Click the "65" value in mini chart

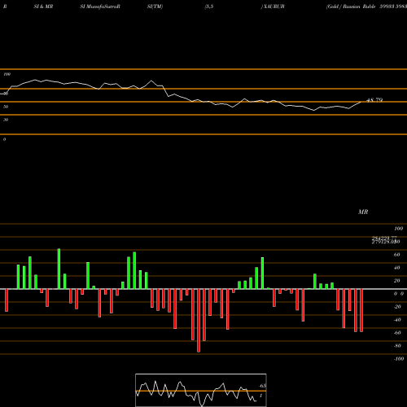pos(262,386)
